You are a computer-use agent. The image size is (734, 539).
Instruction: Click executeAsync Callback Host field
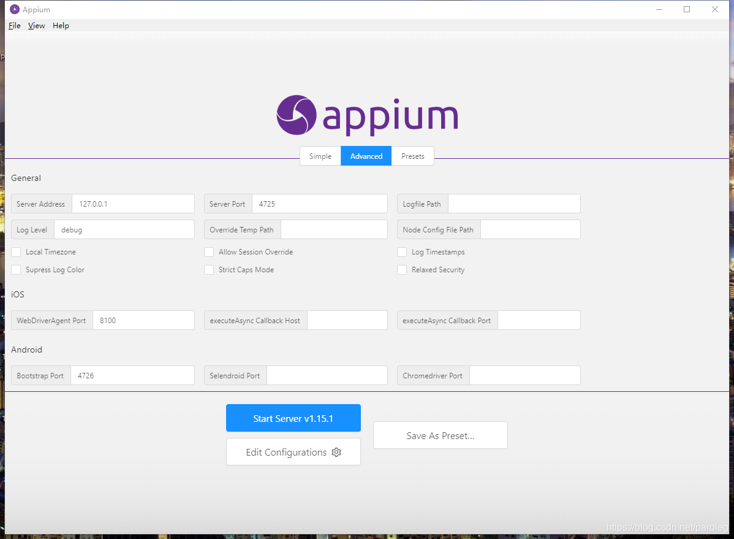pyautogui.click(x=347, y=321)
